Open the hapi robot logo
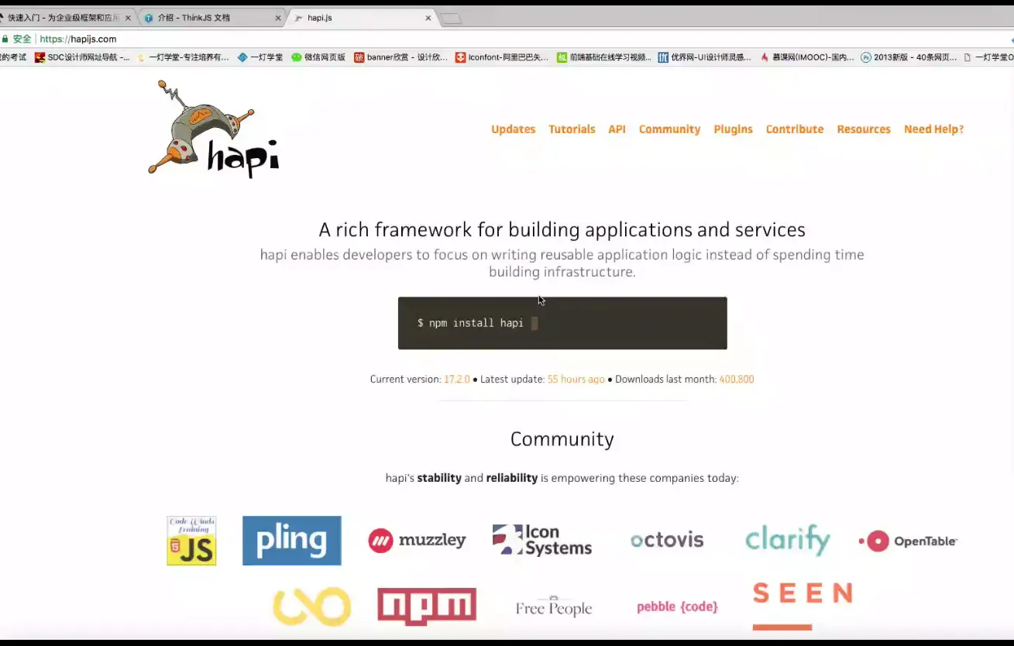 213,129
